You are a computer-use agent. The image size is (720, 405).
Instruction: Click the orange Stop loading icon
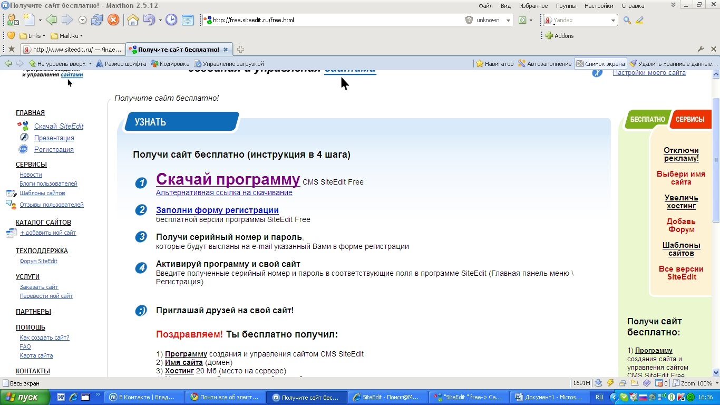pyautogui.click(x=113, y=20)
